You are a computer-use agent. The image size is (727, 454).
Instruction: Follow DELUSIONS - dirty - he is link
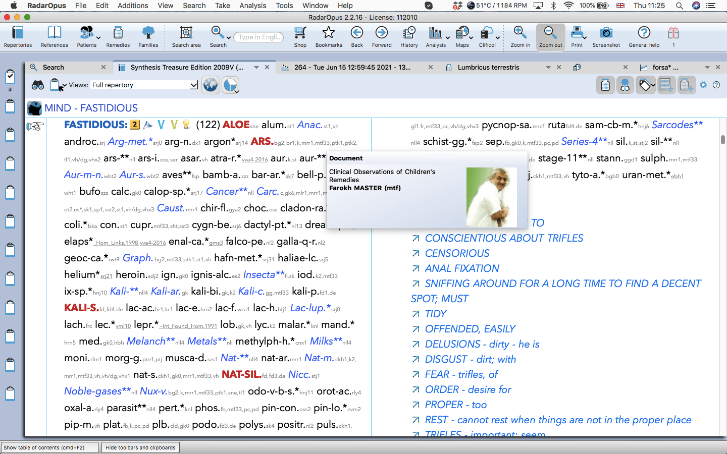click(482, 344)
